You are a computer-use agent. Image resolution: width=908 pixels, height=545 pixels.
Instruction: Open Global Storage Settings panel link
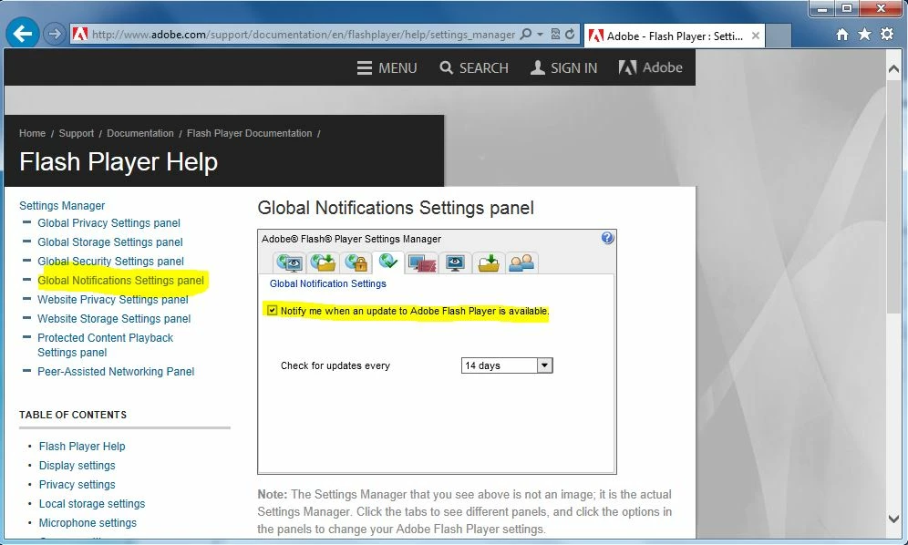110,242
